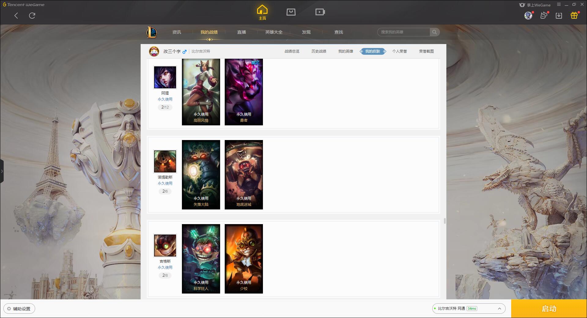Open the user avatar in top-right

coord(528,15)
